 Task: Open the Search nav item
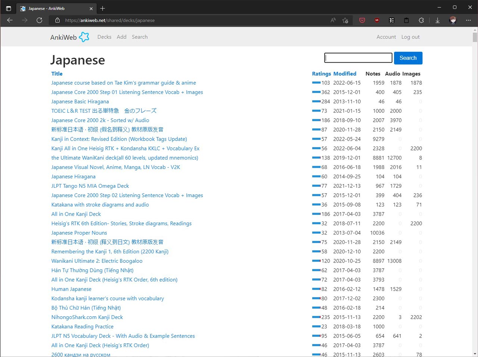[x=140, y=37]
